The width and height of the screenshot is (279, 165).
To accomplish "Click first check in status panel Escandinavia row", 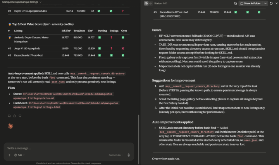I will 236,12.
